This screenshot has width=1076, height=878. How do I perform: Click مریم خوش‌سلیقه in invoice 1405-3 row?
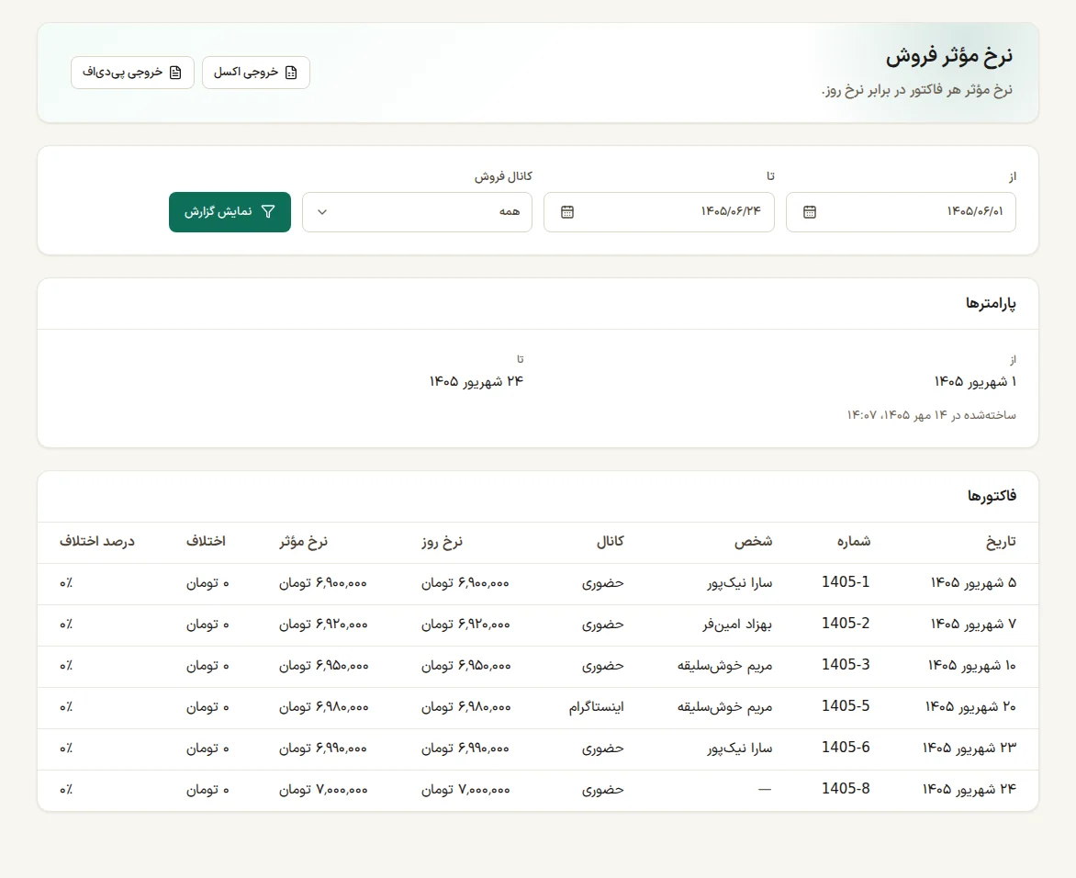[x=724, y=665]
